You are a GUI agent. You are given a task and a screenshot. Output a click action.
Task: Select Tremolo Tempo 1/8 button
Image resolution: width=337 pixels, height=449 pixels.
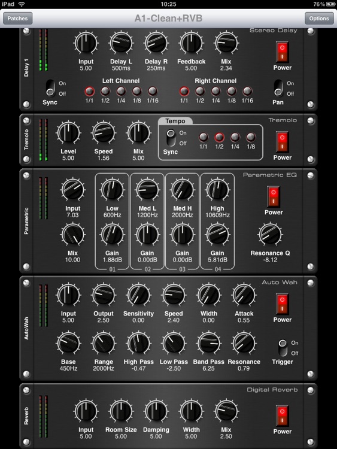click(251, 138)
